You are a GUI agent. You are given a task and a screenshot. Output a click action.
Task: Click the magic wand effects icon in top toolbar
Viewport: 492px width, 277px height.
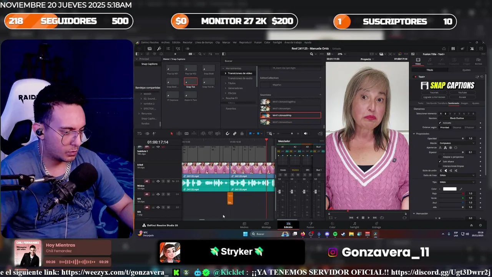click(159, 48)
